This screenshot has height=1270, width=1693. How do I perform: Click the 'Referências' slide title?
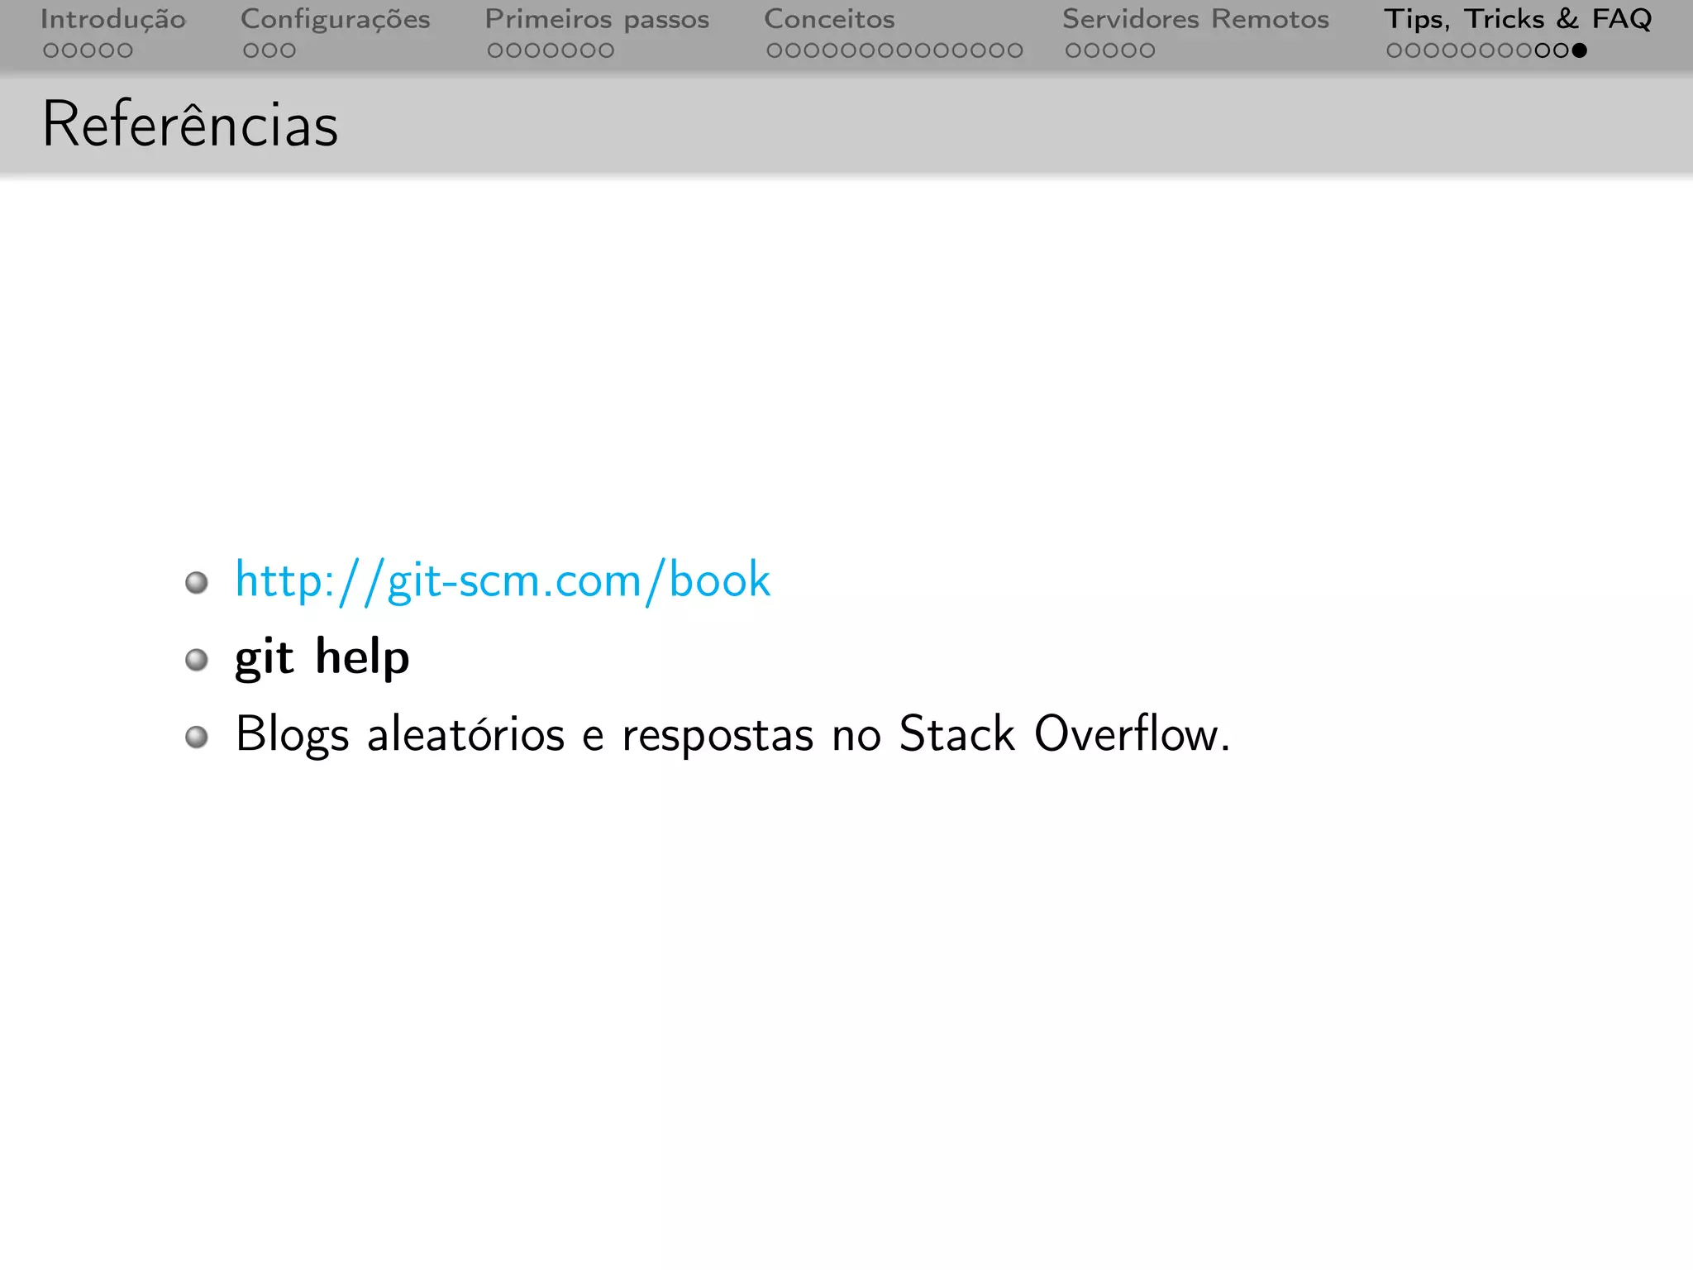point(190,123)
